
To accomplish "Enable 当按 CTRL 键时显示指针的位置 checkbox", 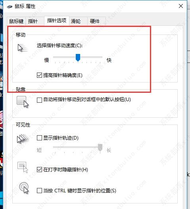I will coord(39,191).
